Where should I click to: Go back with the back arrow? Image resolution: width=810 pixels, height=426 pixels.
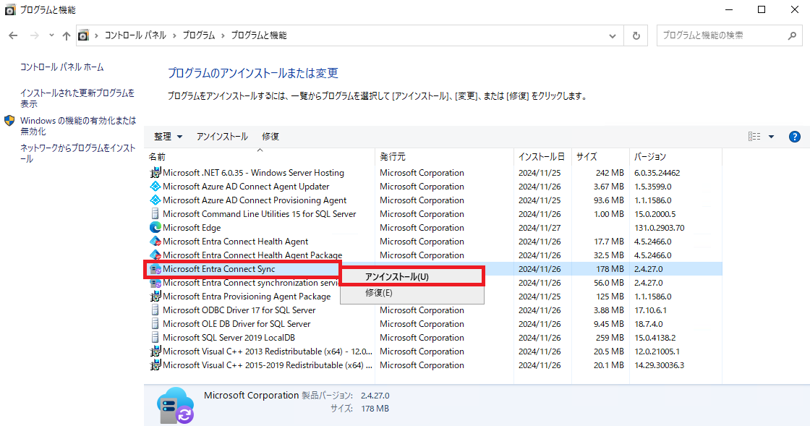(x=14, y=35)
